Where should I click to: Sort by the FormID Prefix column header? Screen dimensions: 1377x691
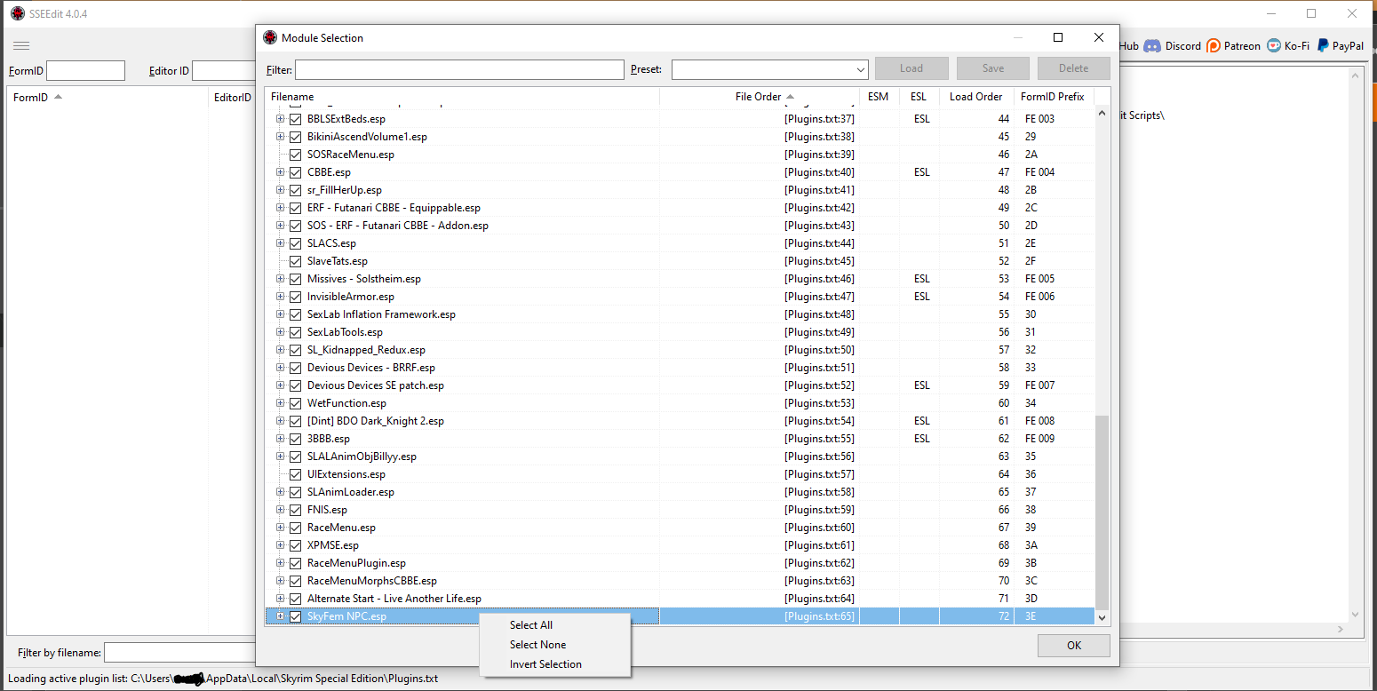click(x=1053, y=97)
